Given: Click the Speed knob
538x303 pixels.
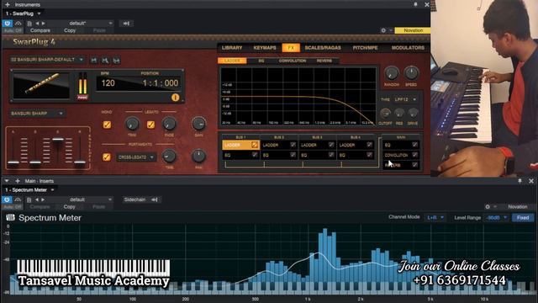Looking at the screenshot, I should coord(411,73).
